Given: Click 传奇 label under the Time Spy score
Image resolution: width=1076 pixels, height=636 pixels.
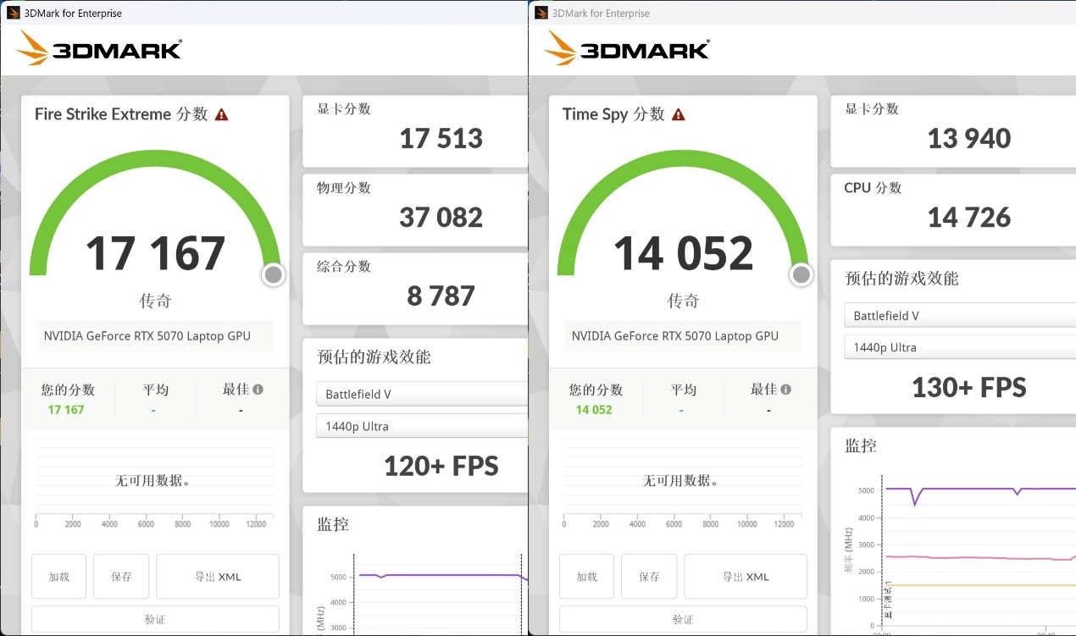Looking at the screenshot, I should 683,301.
